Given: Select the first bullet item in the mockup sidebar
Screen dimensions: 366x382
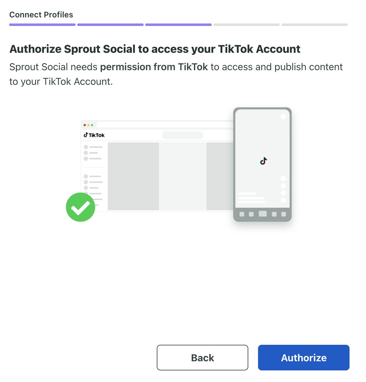Looking at the screenshot, I should (x=86, y=146).
